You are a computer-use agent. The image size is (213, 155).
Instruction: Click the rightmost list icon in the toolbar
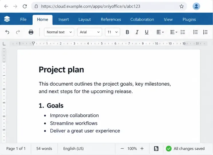pyautogui.click(x=205, y=32)
